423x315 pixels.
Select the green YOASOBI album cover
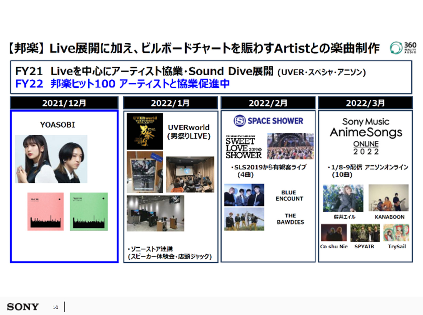click(x=89, y=211)
